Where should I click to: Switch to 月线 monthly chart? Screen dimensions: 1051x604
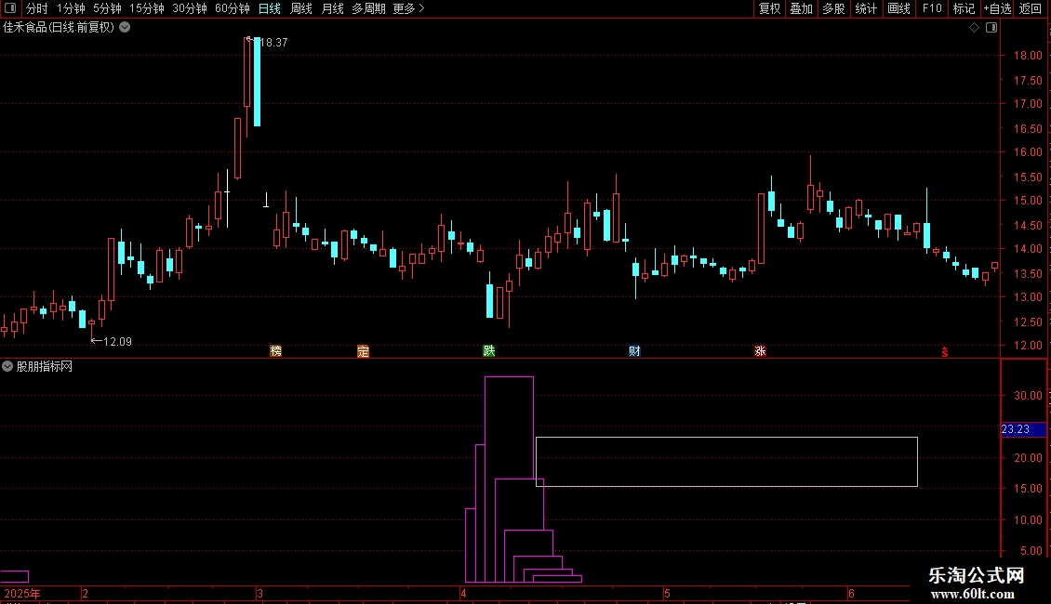point(332,8)
